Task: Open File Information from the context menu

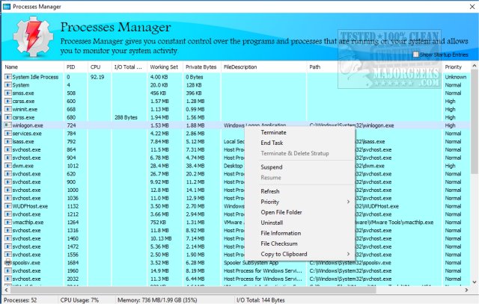Action: [x=281, y=233]
